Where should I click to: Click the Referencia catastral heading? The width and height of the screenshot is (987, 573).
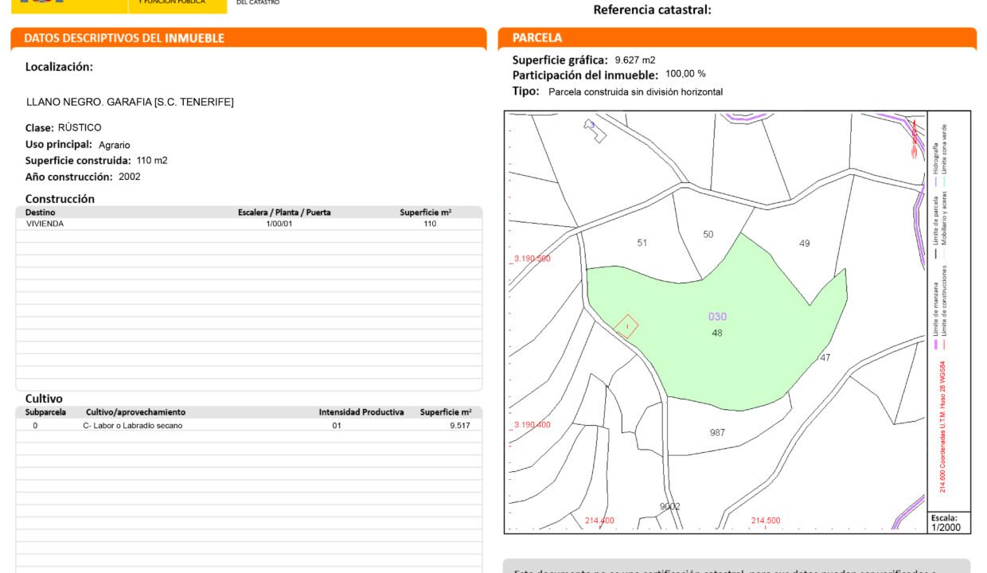pos(652,10)
